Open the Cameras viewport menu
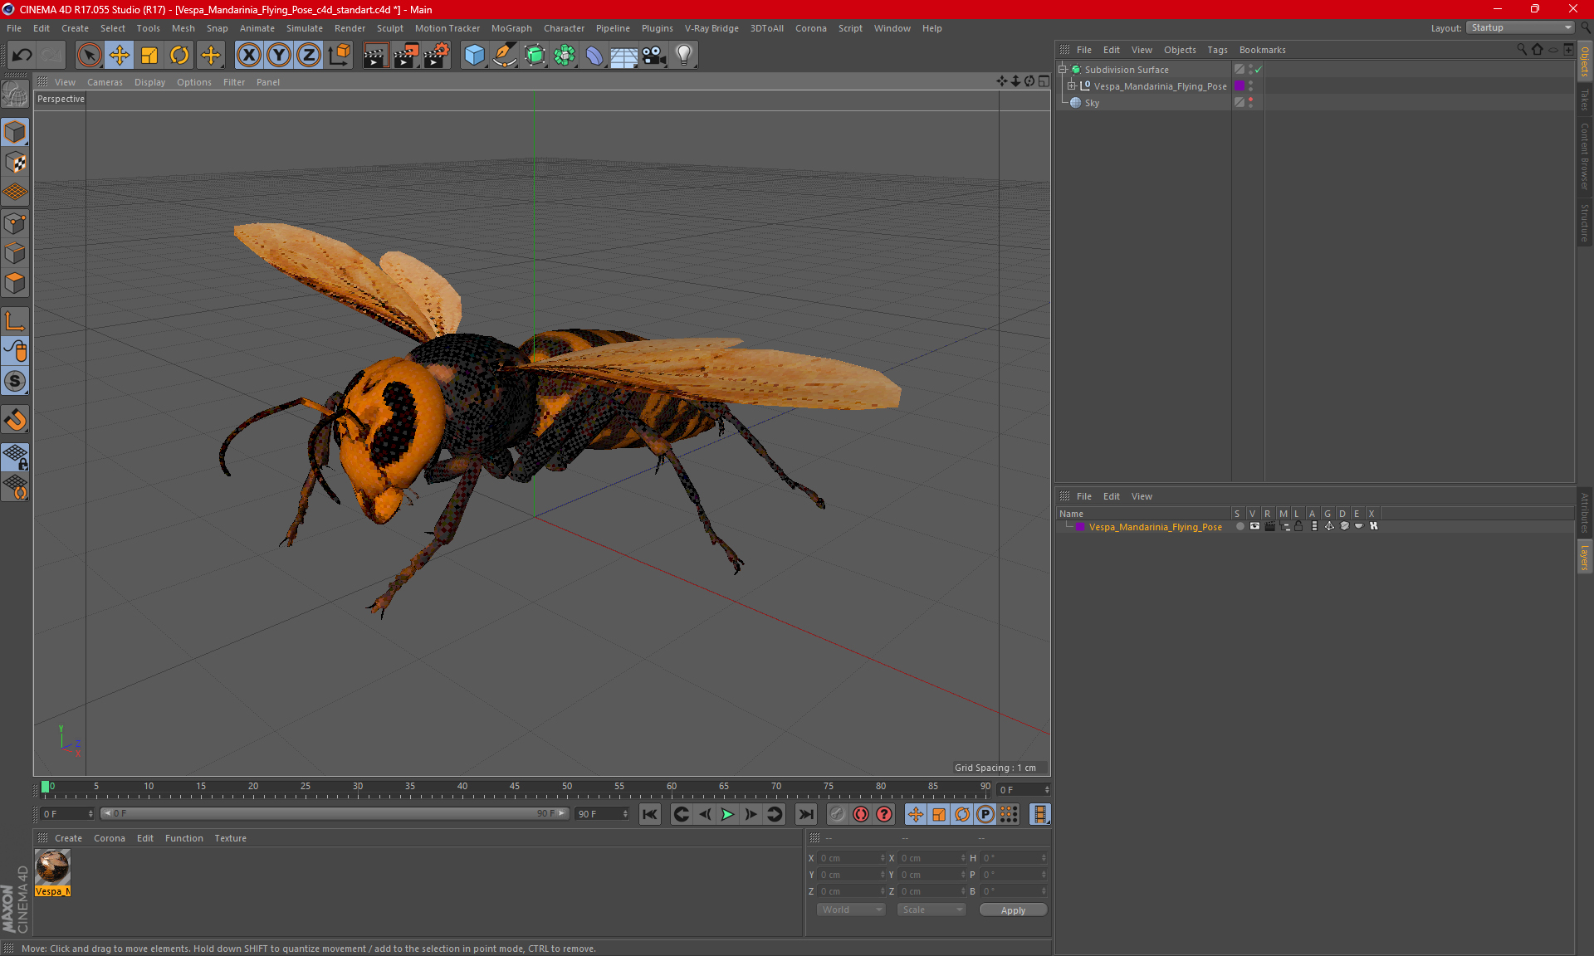The image size is (1594, 956). 105,82
